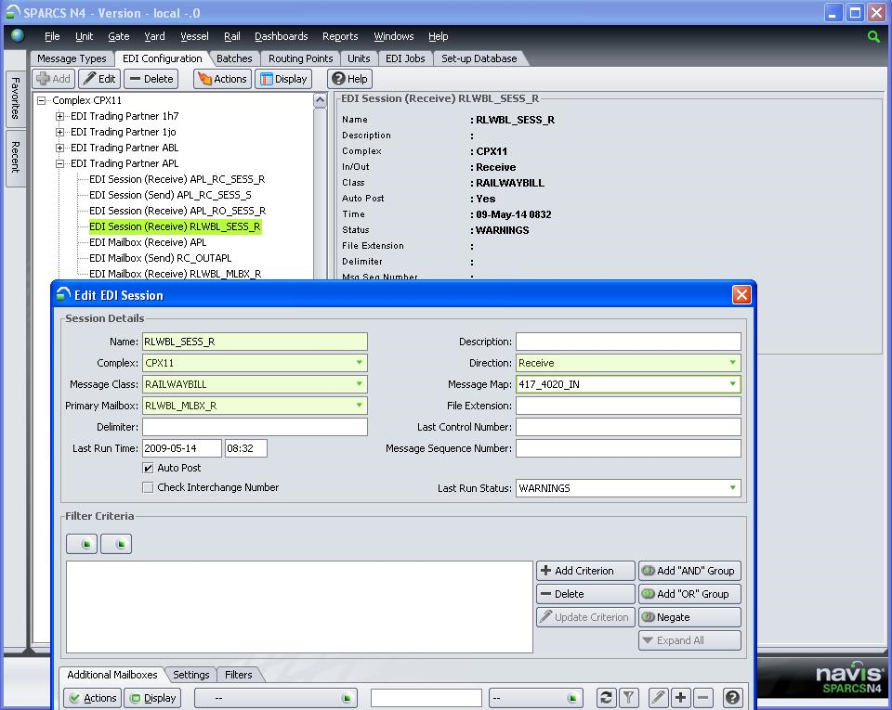892x710 pixels.
Task: Click the second green-arrow button under Filter Criteria
Action: point(116,544)
